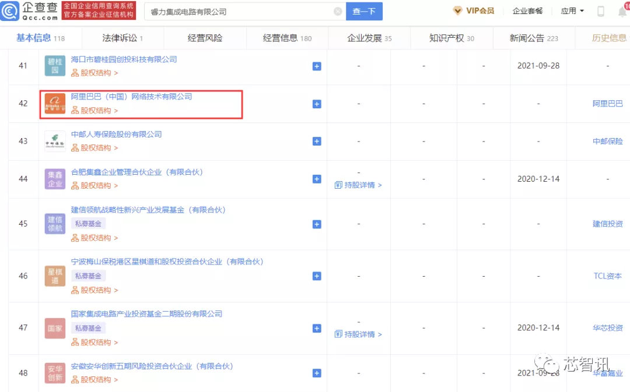Click the 星棋道 orange logo tile
Screen dimensions: 630x392
[55, 276]
